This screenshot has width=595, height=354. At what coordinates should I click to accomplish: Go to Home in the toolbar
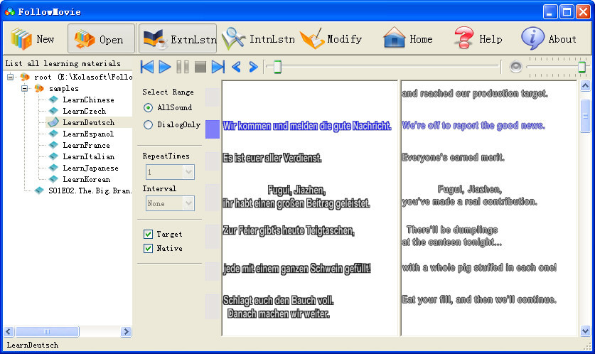coord(408,38)
